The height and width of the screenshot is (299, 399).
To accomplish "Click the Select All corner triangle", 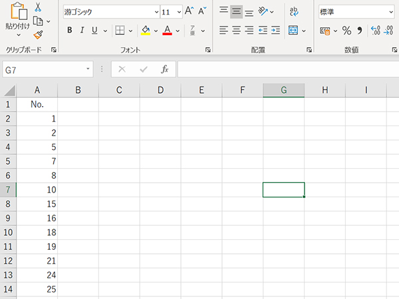I will 9,91.
